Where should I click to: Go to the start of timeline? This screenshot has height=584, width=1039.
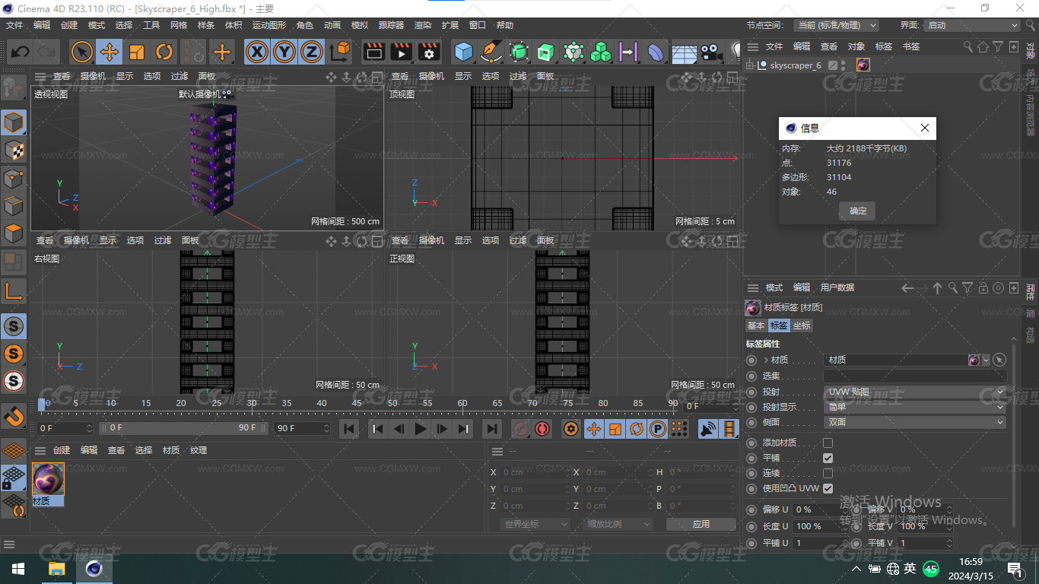tap(348, 429)
